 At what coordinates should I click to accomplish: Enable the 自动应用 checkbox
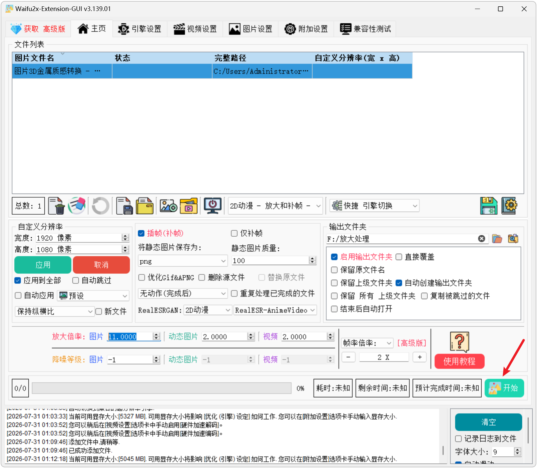coord(18,295)
